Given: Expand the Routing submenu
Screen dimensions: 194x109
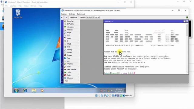Looking at the screenshot, I should (72, 50).
